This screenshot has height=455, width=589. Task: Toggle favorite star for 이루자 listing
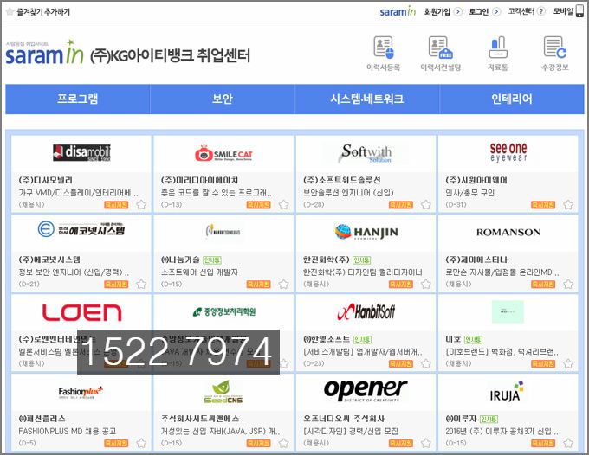tap(568, 444)
